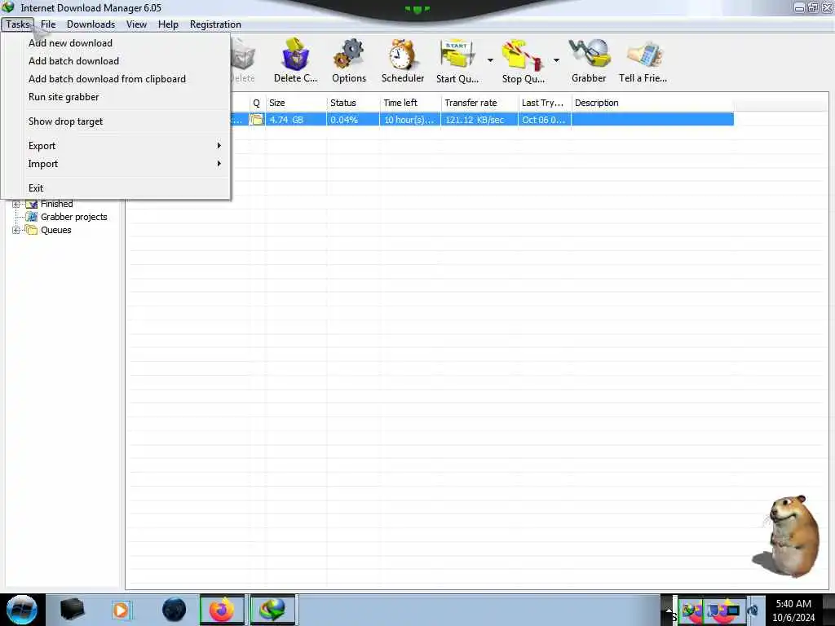Image resolution: width=835 pixels, height=626 pixels.
Task: Click the 10 hour(s) time left cell
Action: pos(410,120)
